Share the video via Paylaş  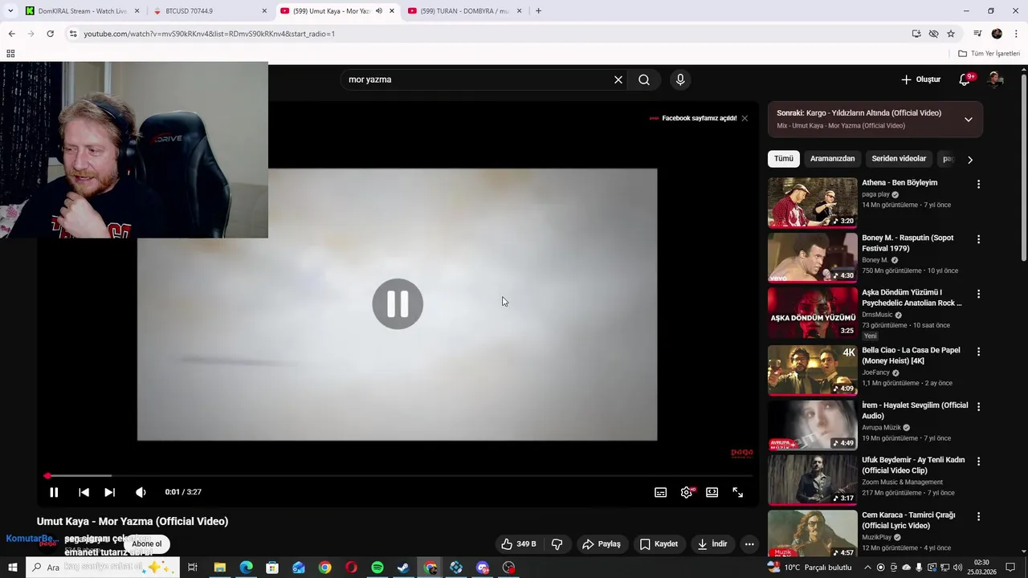point(602,543)
